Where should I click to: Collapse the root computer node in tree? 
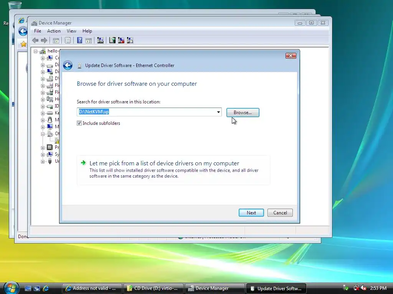(36, 51)
